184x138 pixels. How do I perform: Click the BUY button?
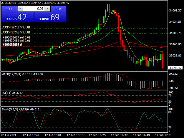point(59,9)
